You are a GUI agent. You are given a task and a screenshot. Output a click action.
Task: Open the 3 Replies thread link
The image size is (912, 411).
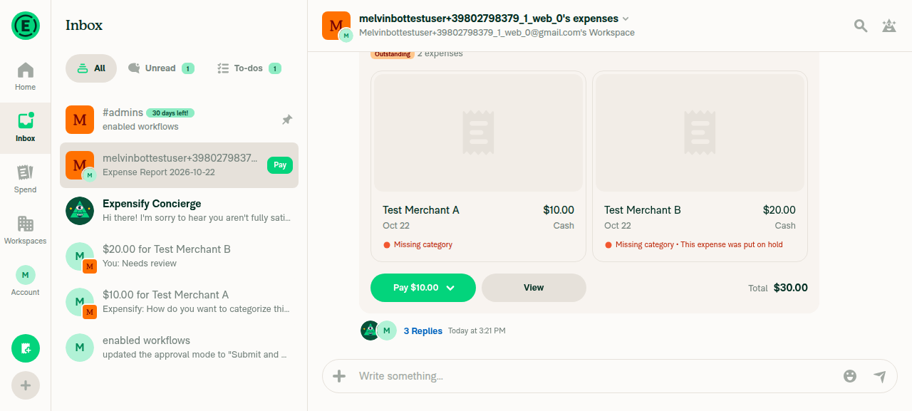coord(423,331)
